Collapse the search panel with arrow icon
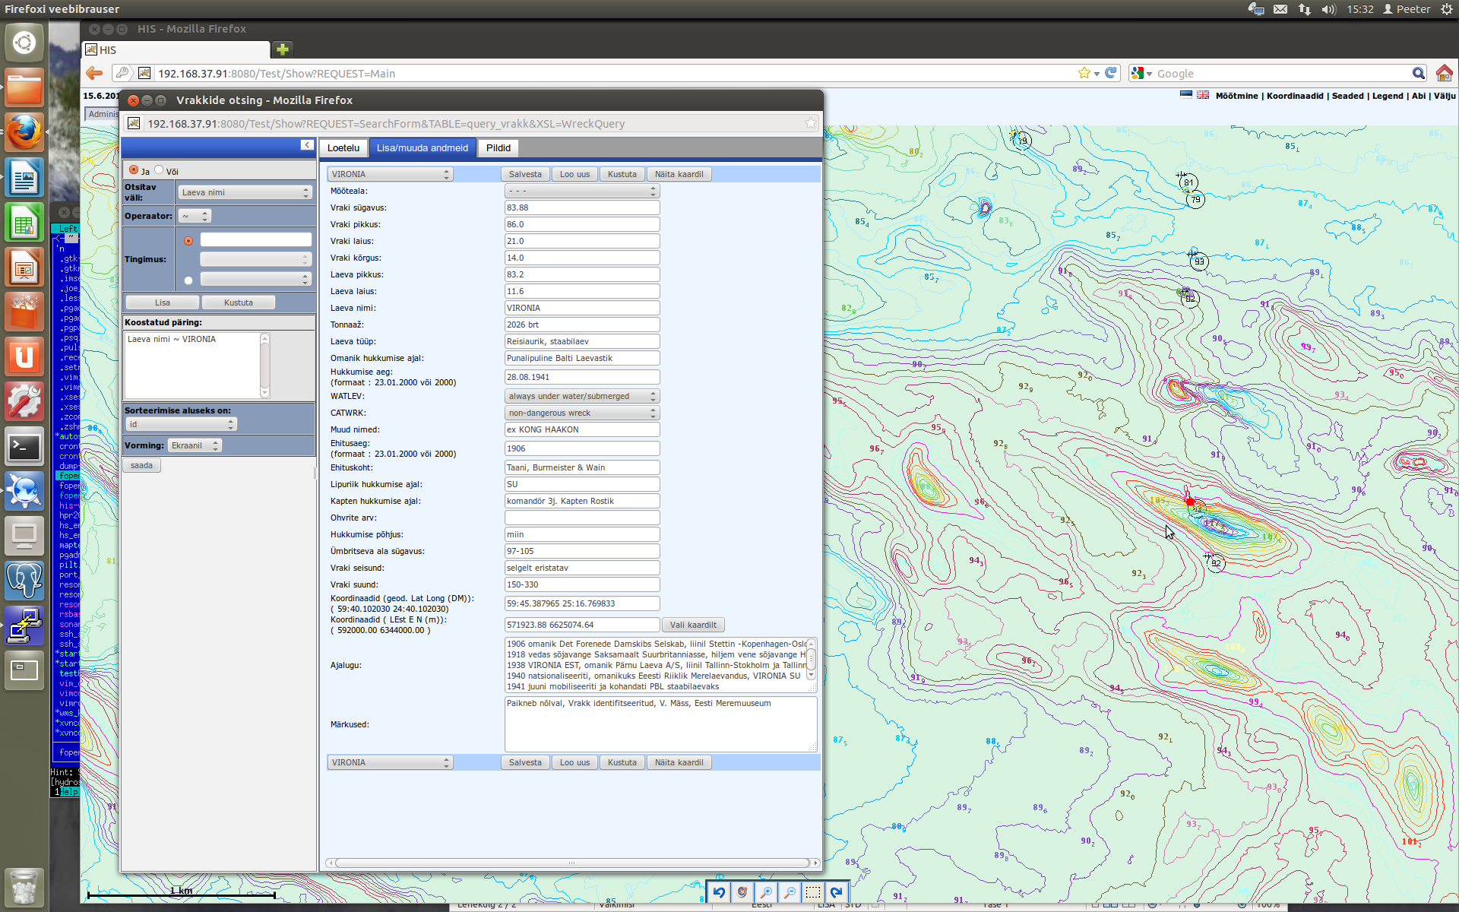This screenshot has height=912, width=1459. tap(306, 145)
